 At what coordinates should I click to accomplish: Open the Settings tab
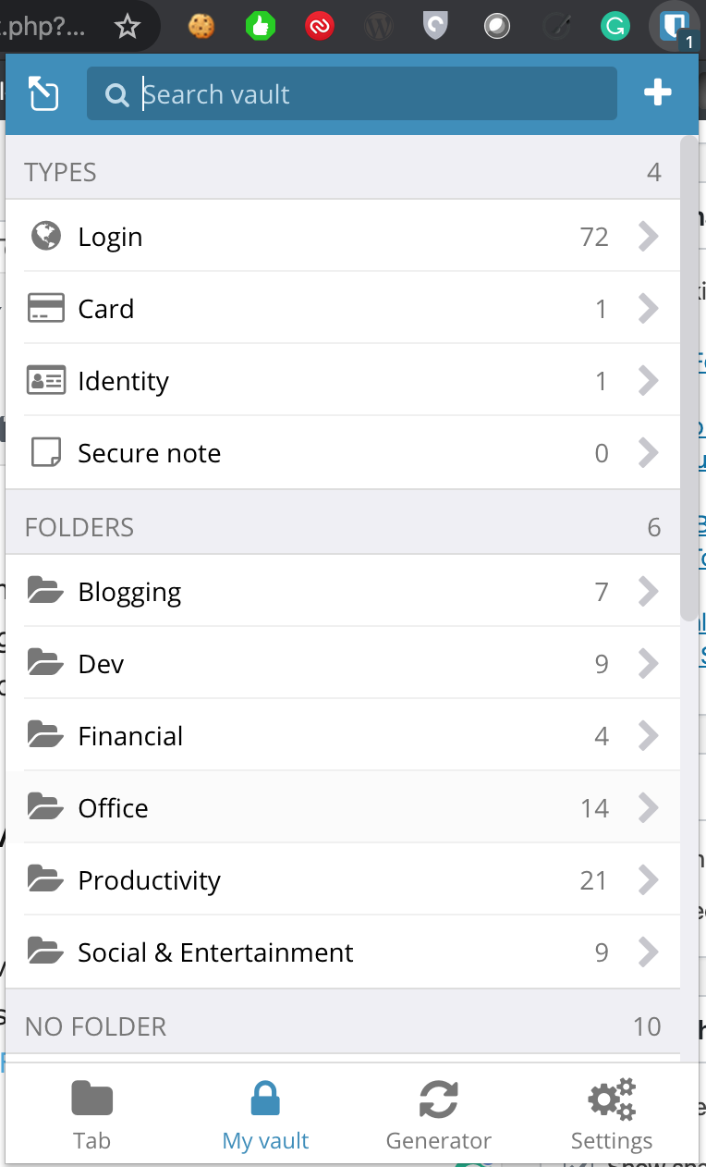612,1114
